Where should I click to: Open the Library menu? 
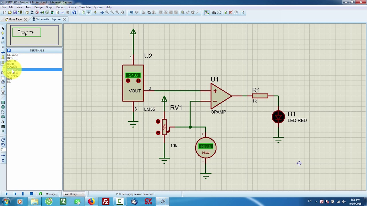[x=72, y=7]
